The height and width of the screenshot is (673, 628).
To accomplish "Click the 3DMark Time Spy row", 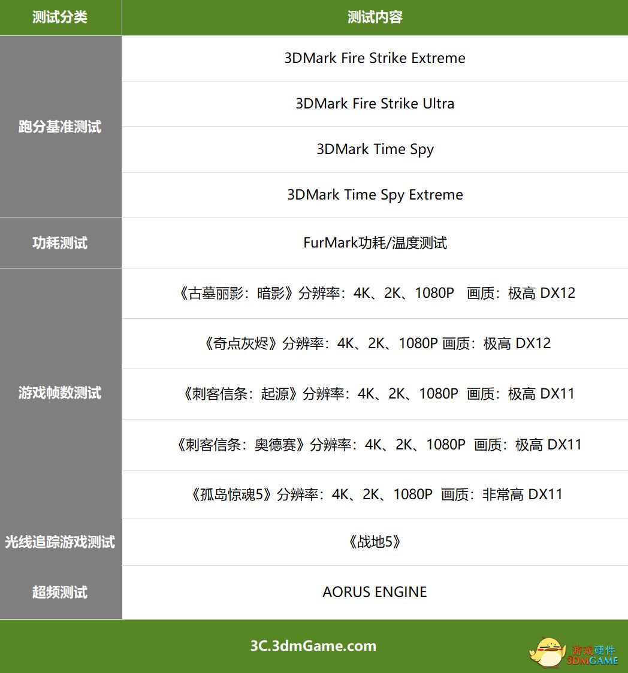I will click(375, 149).
